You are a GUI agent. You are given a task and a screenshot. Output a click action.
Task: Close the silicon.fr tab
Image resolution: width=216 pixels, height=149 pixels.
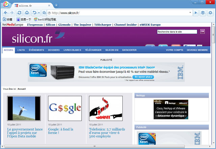49,5
